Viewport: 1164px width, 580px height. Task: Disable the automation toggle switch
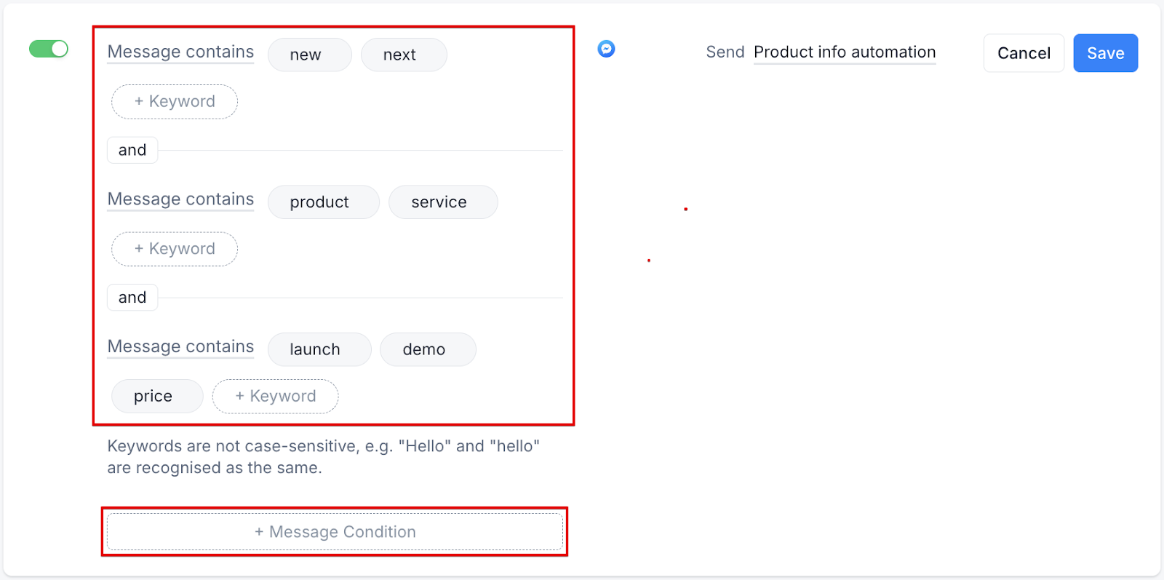click(x=48, y=48)
